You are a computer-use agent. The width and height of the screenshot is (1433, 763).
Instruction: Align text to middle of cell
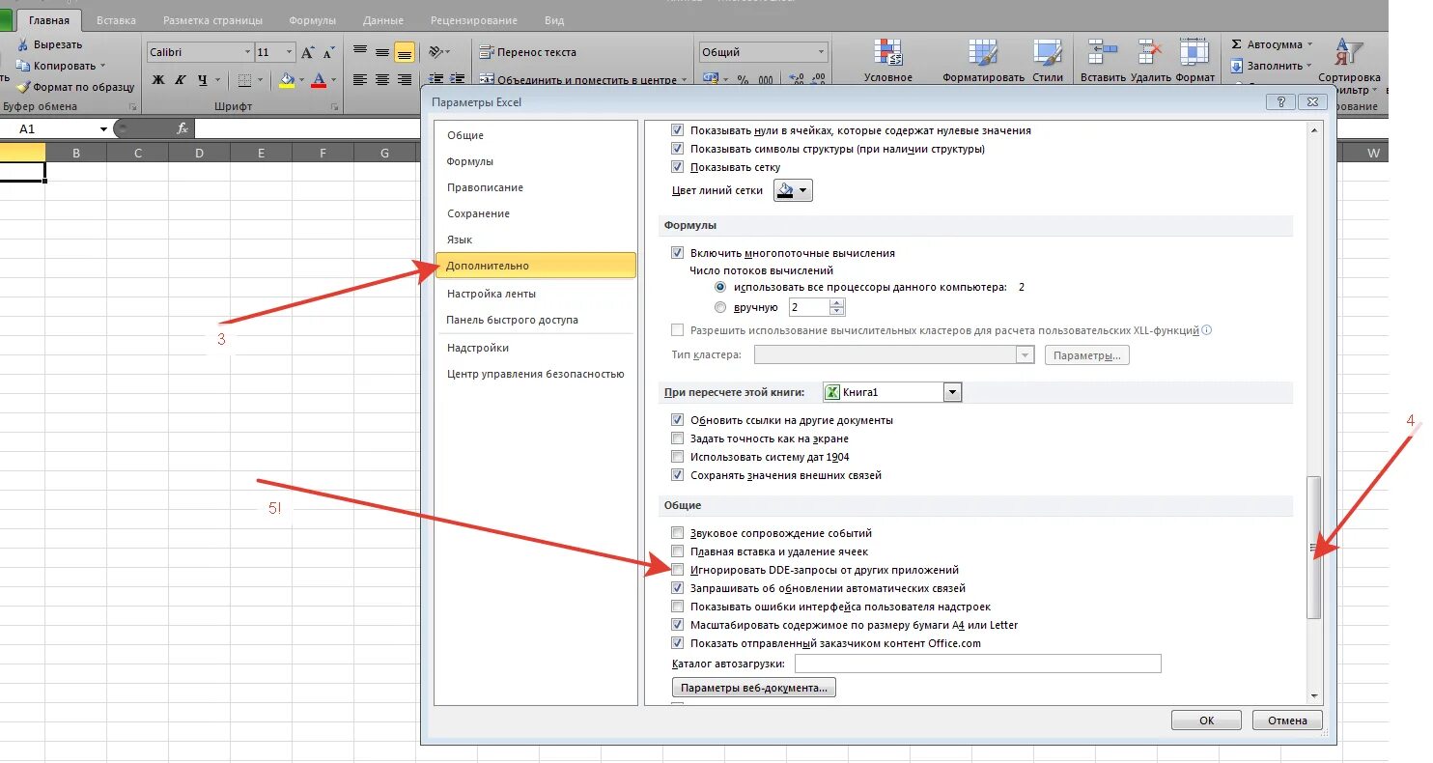382,52
